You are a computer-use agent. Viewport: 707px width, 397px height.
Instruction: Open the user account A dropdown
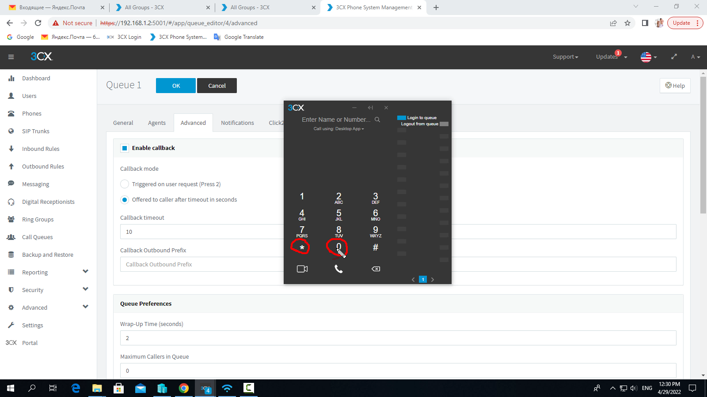[x=696, y=57]
